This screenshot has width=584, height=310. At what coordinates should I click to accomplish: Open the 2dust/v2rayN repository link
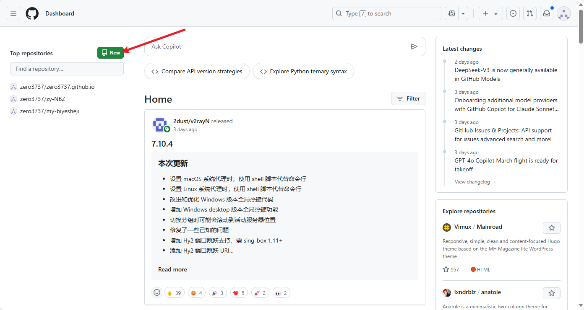tap(191, 121)
